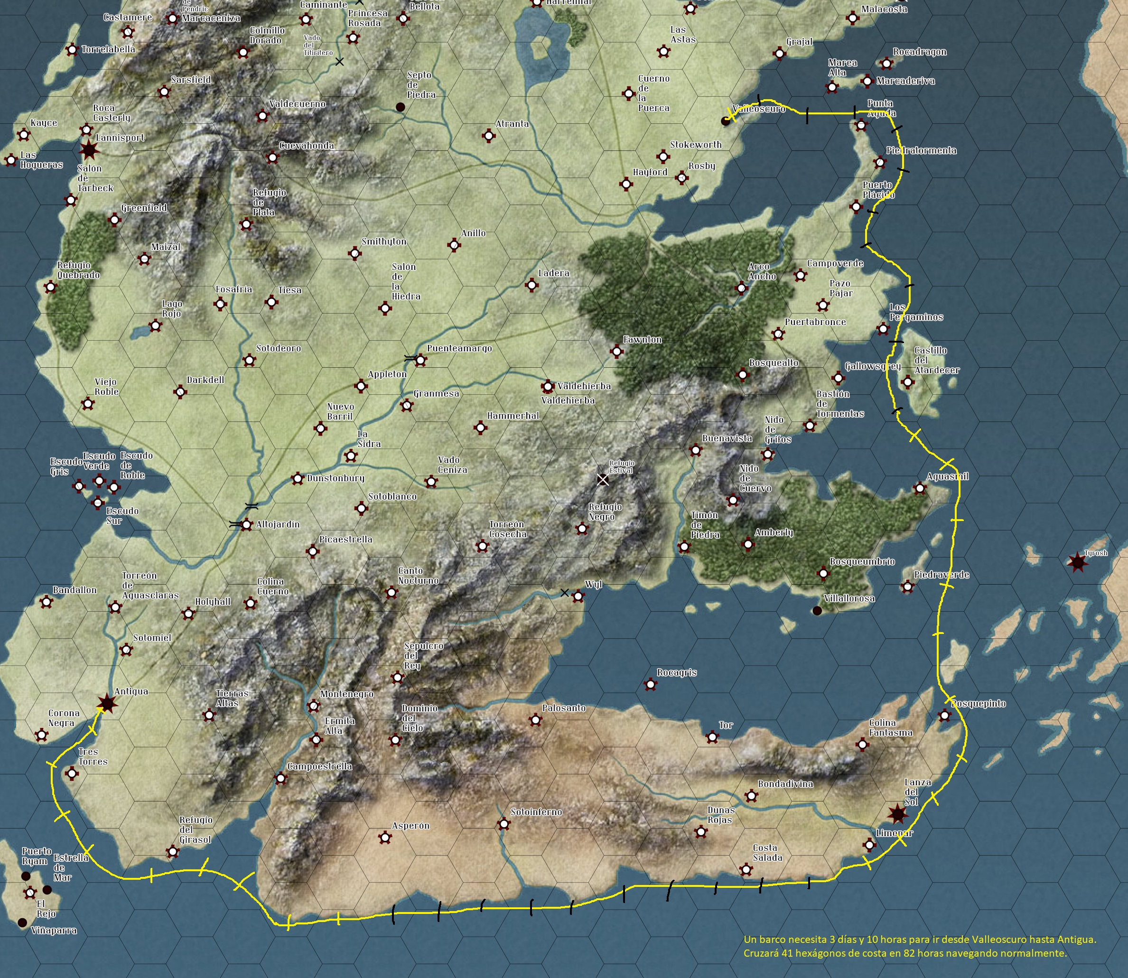Select the Hammerhal castle marker
Viewport: 1128px width, 978px height.
coord(480,428)
